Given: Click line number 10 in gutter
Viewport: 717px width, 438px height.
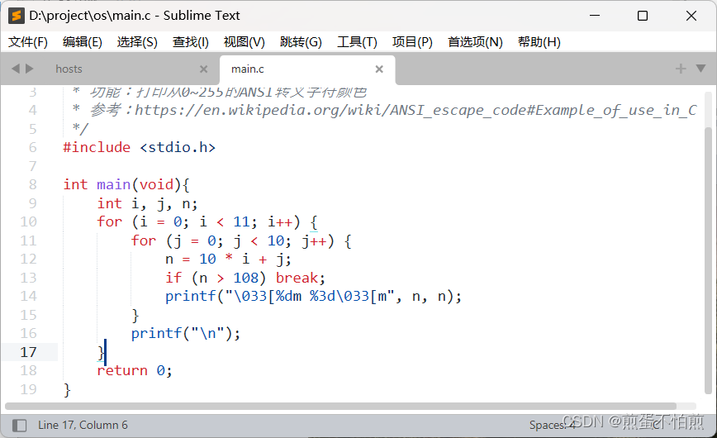Looking at the screenshot, I should click(28, 221).
